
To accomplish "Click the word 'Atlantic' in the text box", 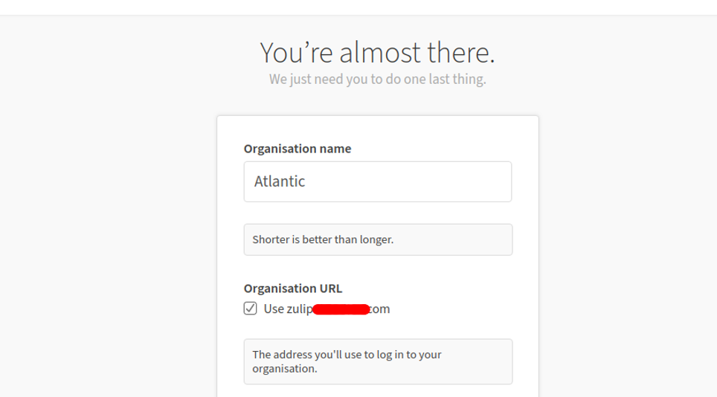I will pos(280,181).
